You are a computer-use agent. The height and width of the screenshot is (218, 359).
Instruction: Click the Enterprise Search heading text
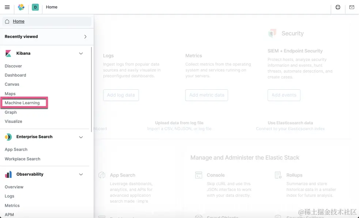pyautogui.click(x=34, y=137)
